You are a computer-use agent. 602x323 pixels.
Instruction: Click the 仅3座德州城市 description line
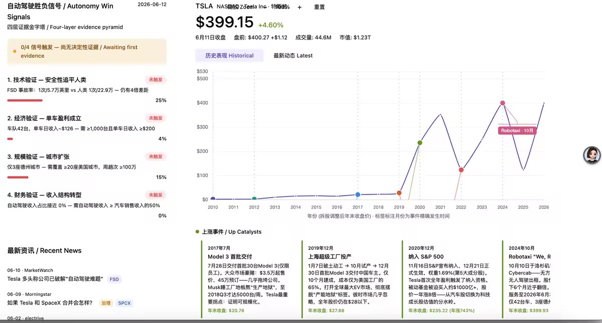[72, 167]
